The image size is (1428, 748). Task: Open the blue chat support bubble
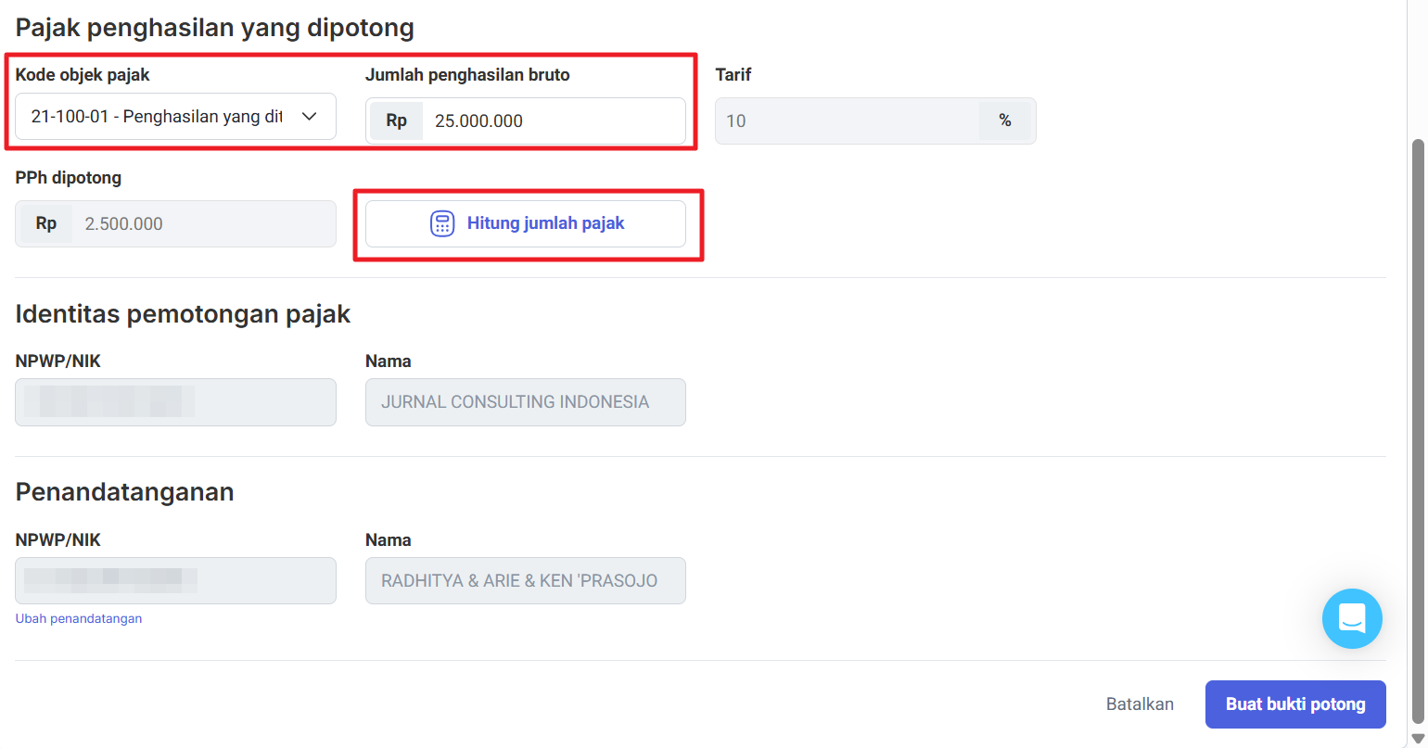[1351, 618]
